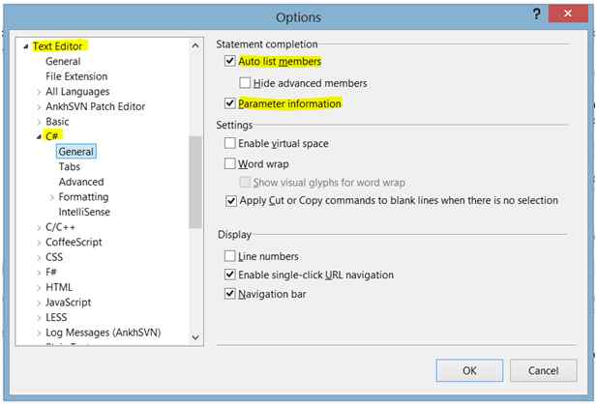Open IntelliSense settings page
597x405 pixels.
click(82, 212)
